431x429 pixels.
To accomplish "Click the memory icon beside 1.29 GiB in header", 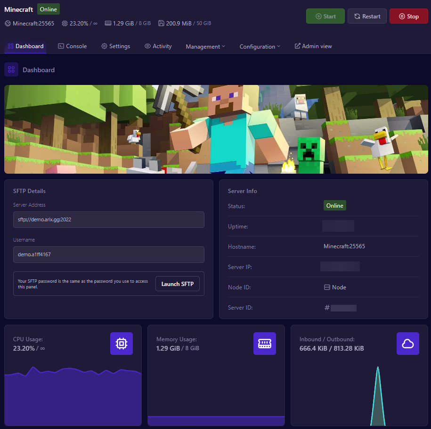I will 108,23.
